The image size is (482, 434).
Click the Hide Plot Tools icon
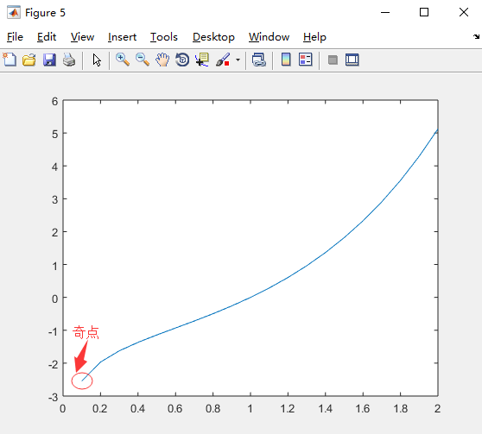point(333,60)
